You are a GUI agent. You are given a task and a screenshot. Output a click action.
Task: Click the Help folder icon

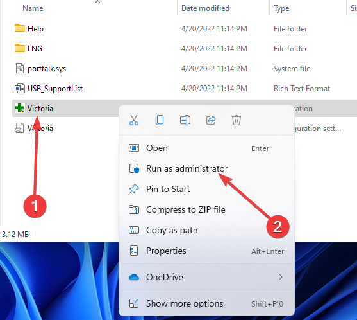pyautogui.click(x=20, y=28)
